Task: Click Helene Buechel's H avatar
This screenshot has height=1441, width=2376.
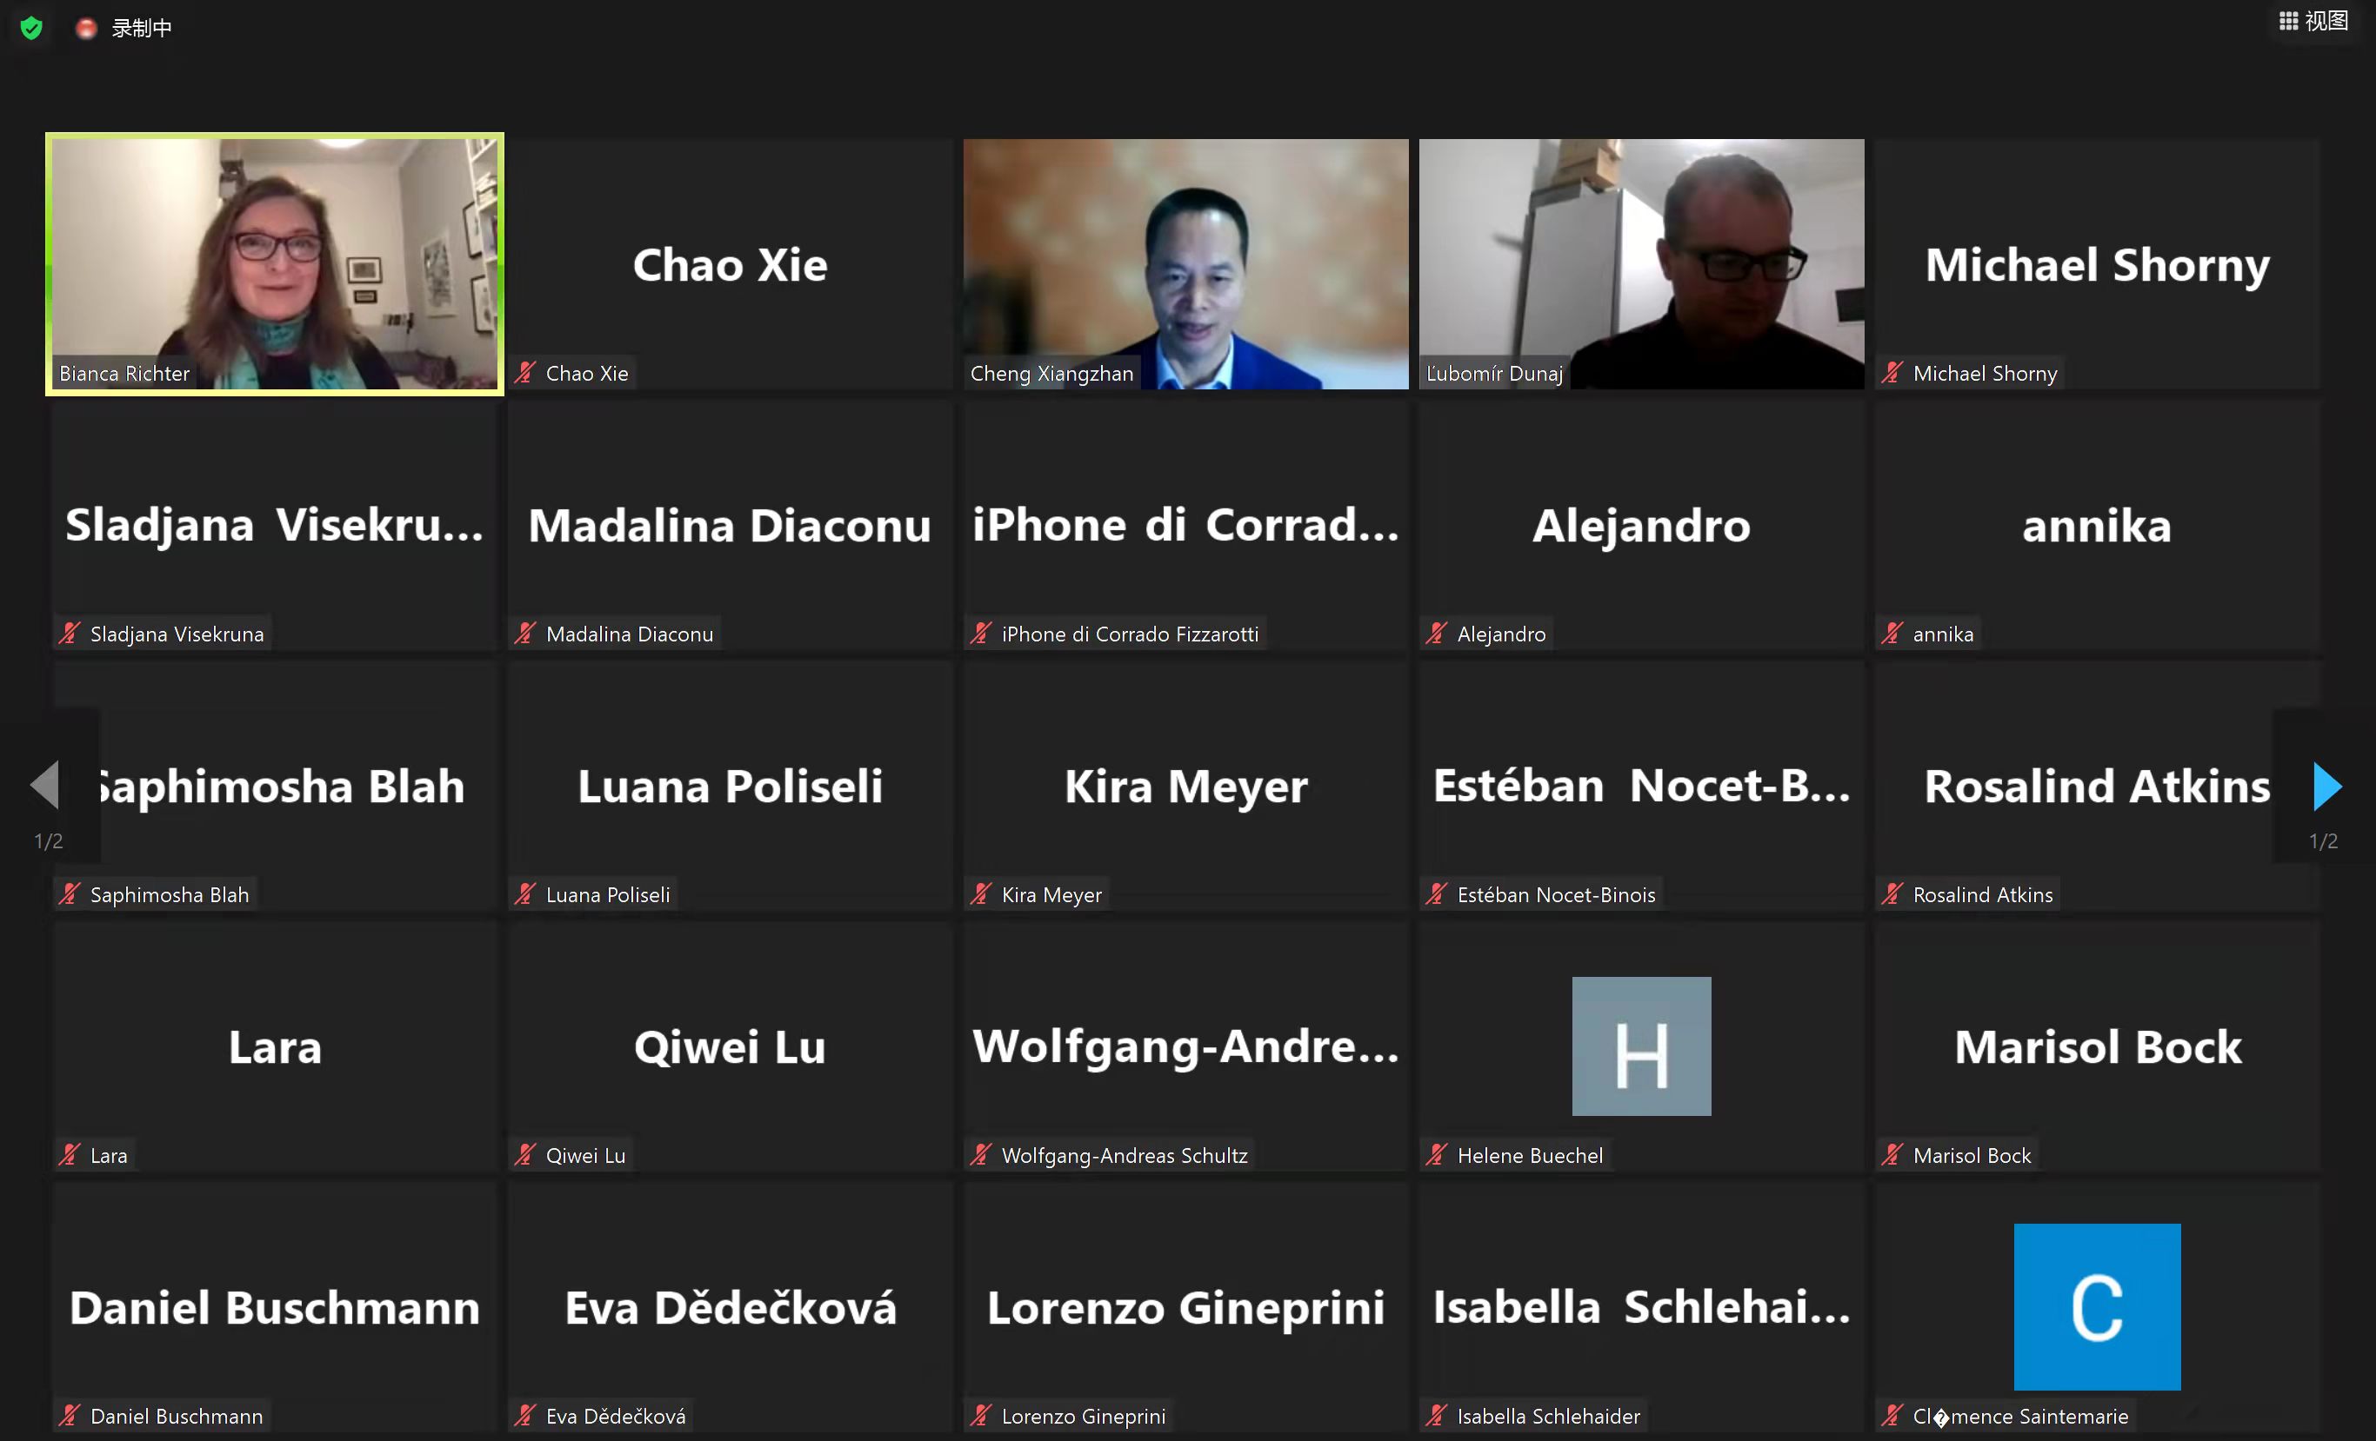Action: click(1641, 1046)
